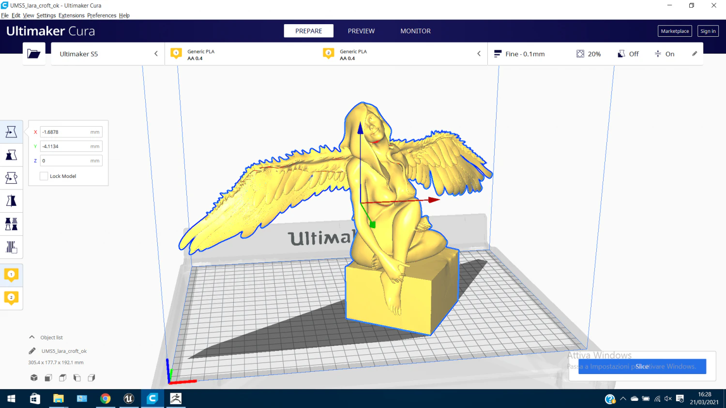
Task: Switch to left side view cube icon
Action: [77, 378]
